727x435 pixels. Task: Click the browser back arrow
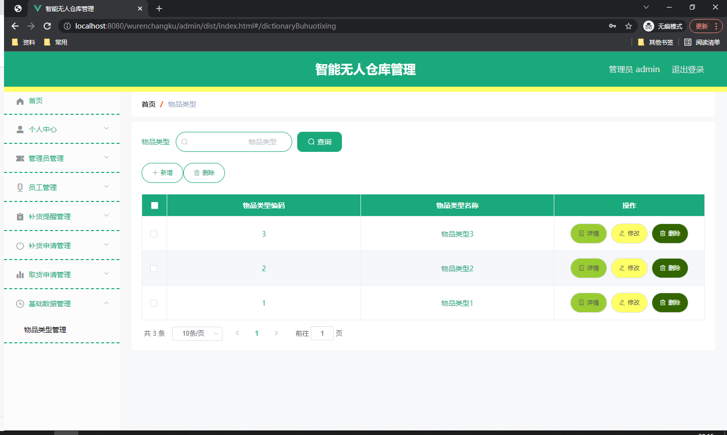15,26
